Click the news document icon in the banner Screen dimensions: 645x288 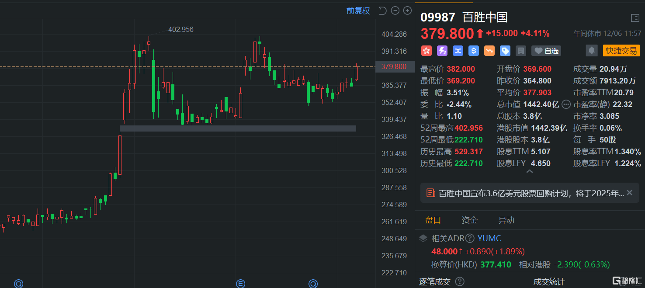[x=431, y=193]
